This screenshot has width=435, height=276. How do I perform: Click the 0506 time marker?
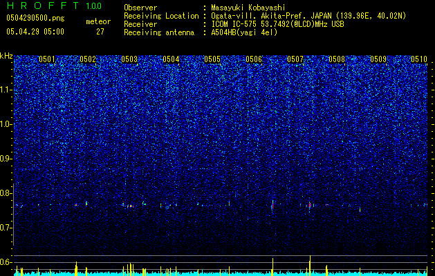tap(254, 59)
